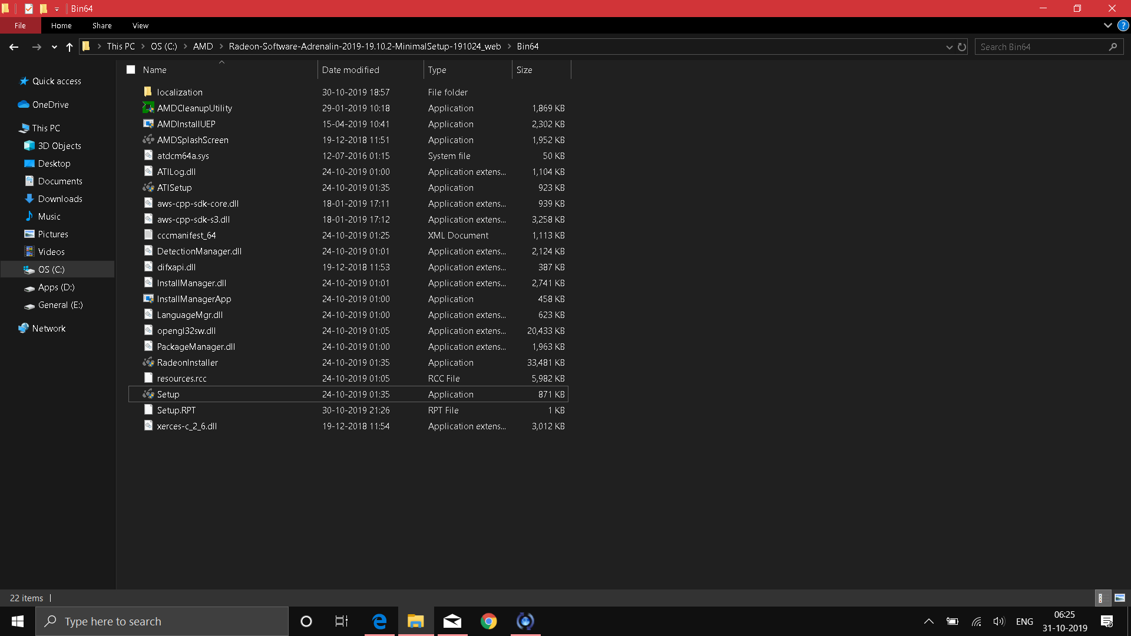Select ATILog.dll file
The height and width of the screenshot is (636, 1131).
[176, 172]
